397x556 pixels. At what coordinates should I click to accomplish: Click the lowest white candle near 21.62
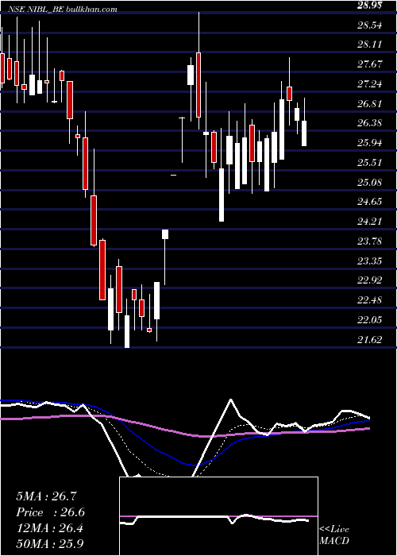click(x=127, y=331)
